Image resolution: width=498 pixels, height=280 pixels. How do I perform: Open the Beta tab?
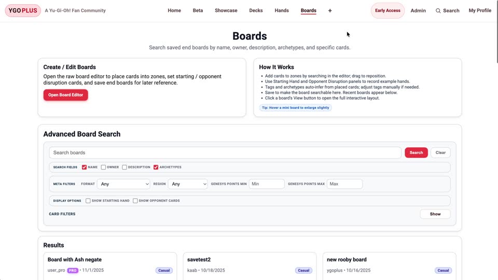(198, 10)
